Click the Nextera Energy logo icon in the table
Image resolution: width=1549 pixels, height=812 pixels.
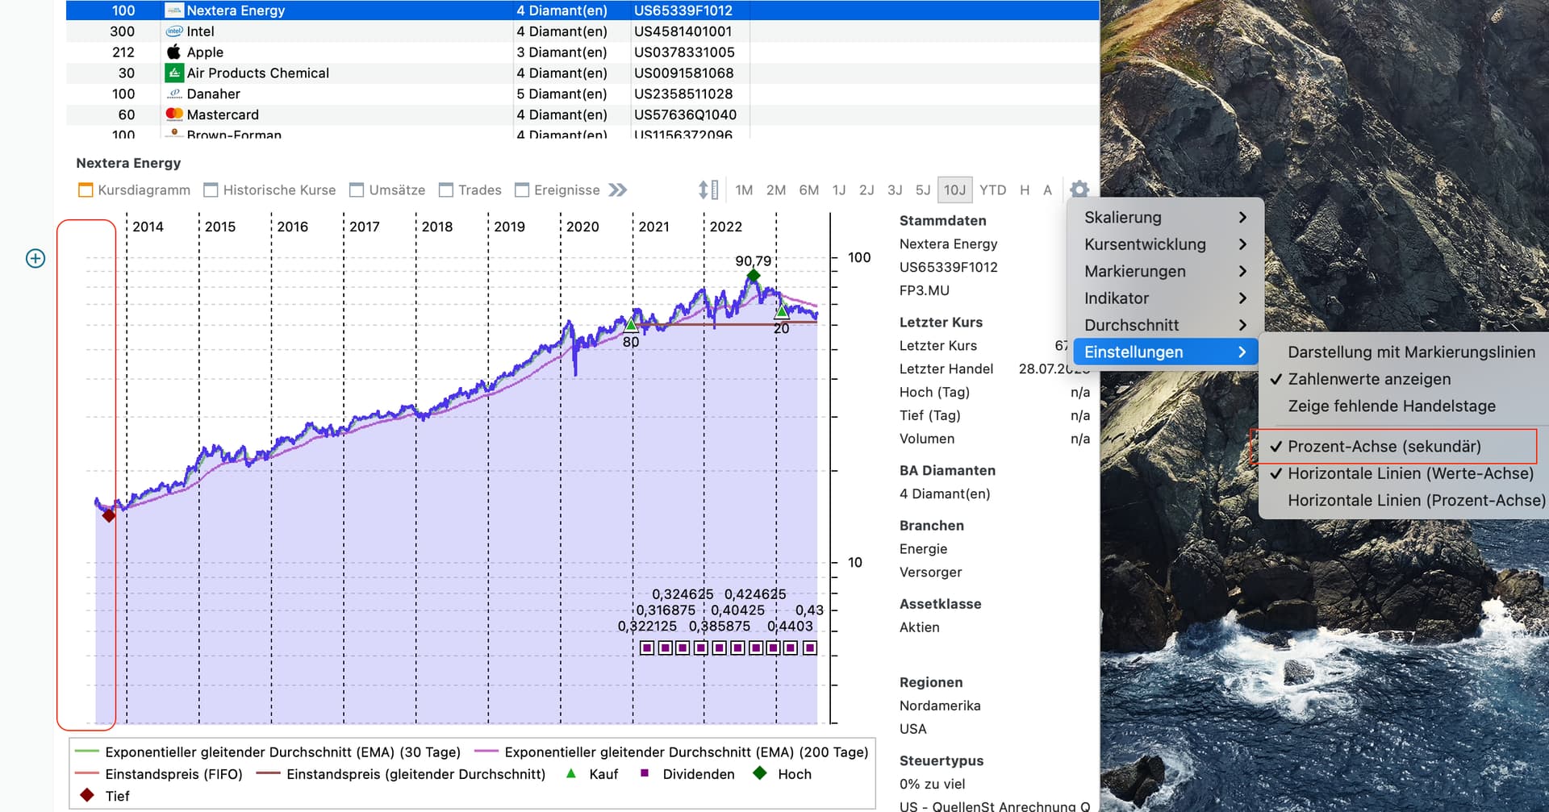pyautogui.click(x=173, y=10)
